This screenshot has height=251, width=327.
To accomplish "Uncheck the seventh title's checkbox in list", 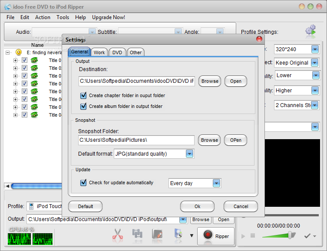I will click(x=24, y=107).
